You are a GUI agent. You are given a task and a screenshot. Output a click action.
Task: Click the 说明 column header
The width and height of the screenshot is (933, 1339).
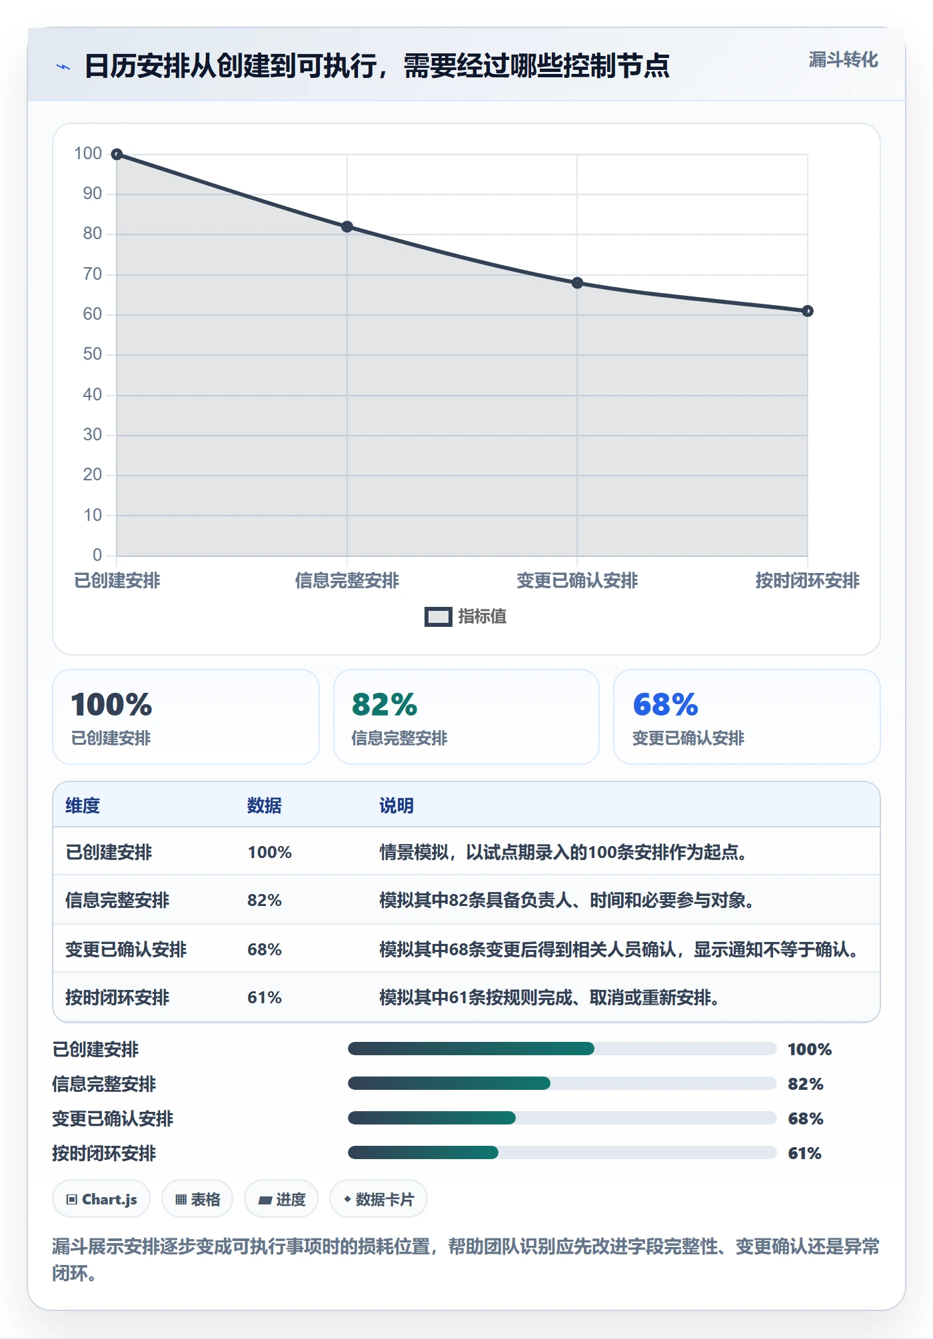[397, 805]
